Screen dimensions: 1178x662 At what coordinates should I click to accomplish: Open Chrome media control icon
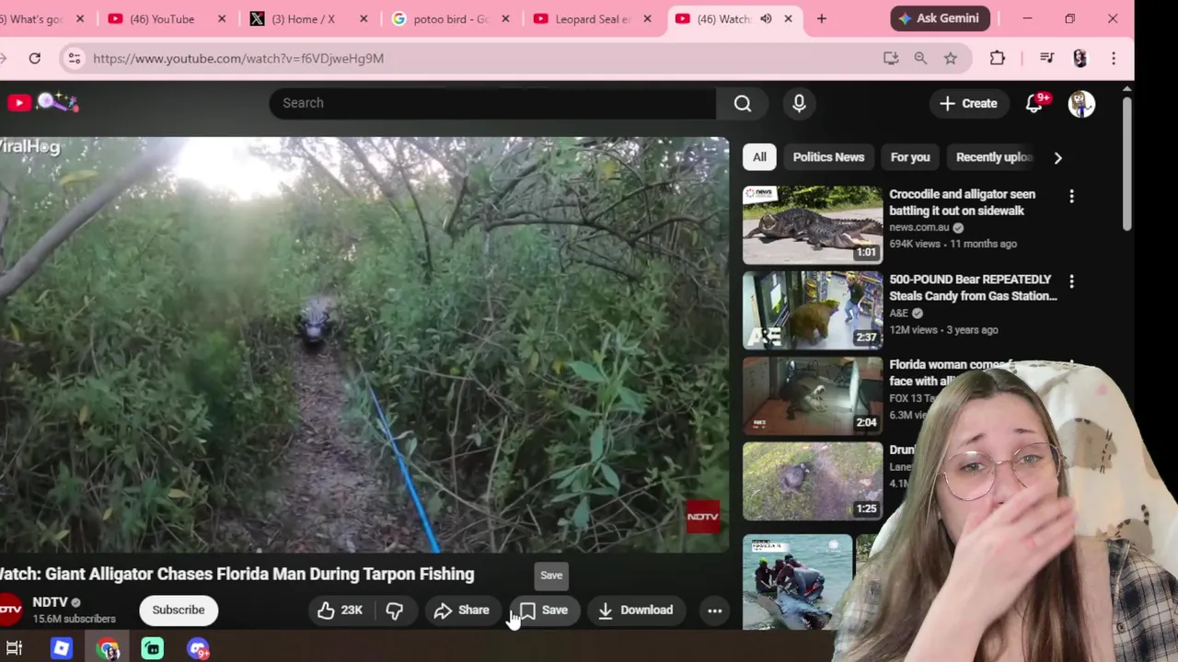coord(1046,58)
